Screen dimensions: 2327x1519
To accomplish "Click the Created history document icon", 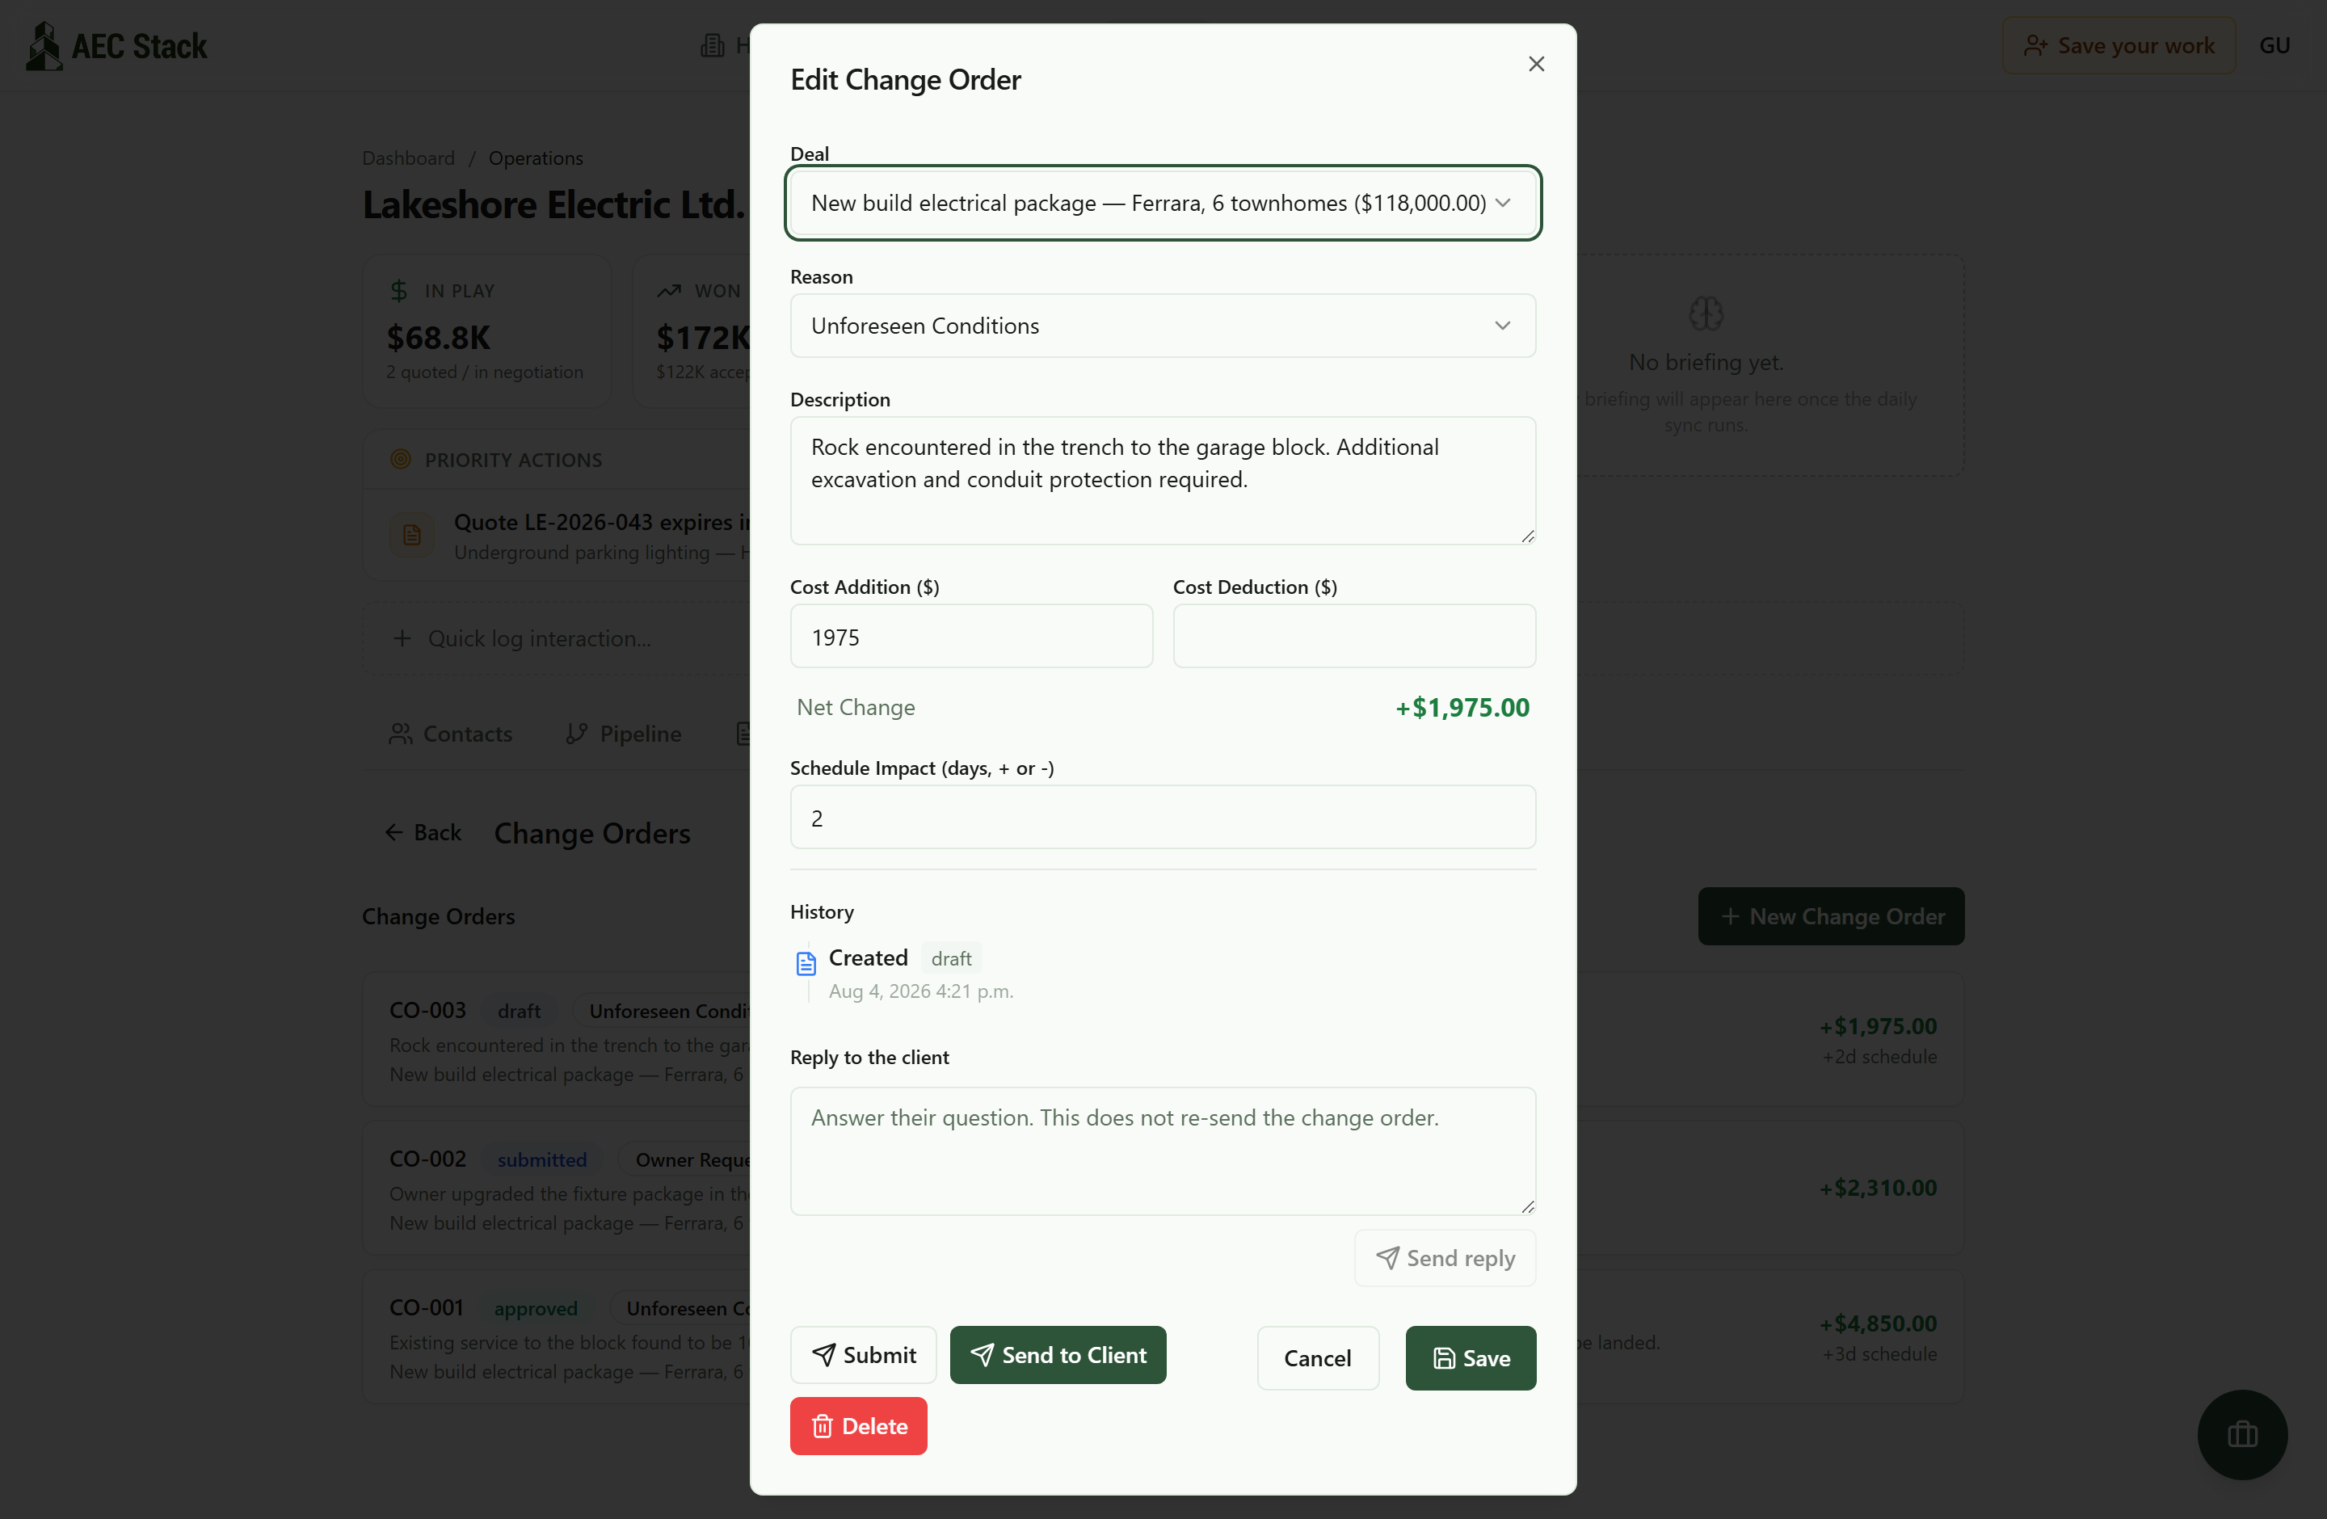I will (x=806, y=964).
